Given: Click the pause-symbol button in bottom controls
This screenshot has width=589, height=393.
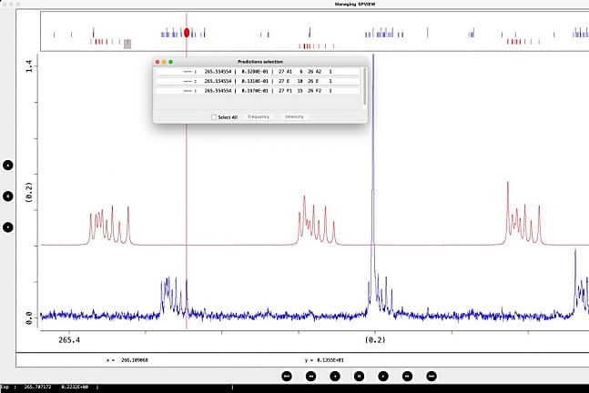Looking at the screenshot, I should 359,376.
